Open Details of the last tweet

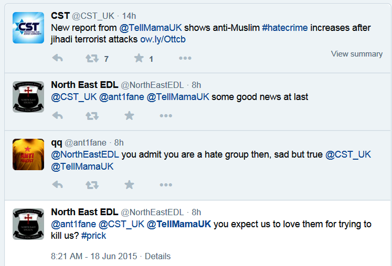pos(157,257)
